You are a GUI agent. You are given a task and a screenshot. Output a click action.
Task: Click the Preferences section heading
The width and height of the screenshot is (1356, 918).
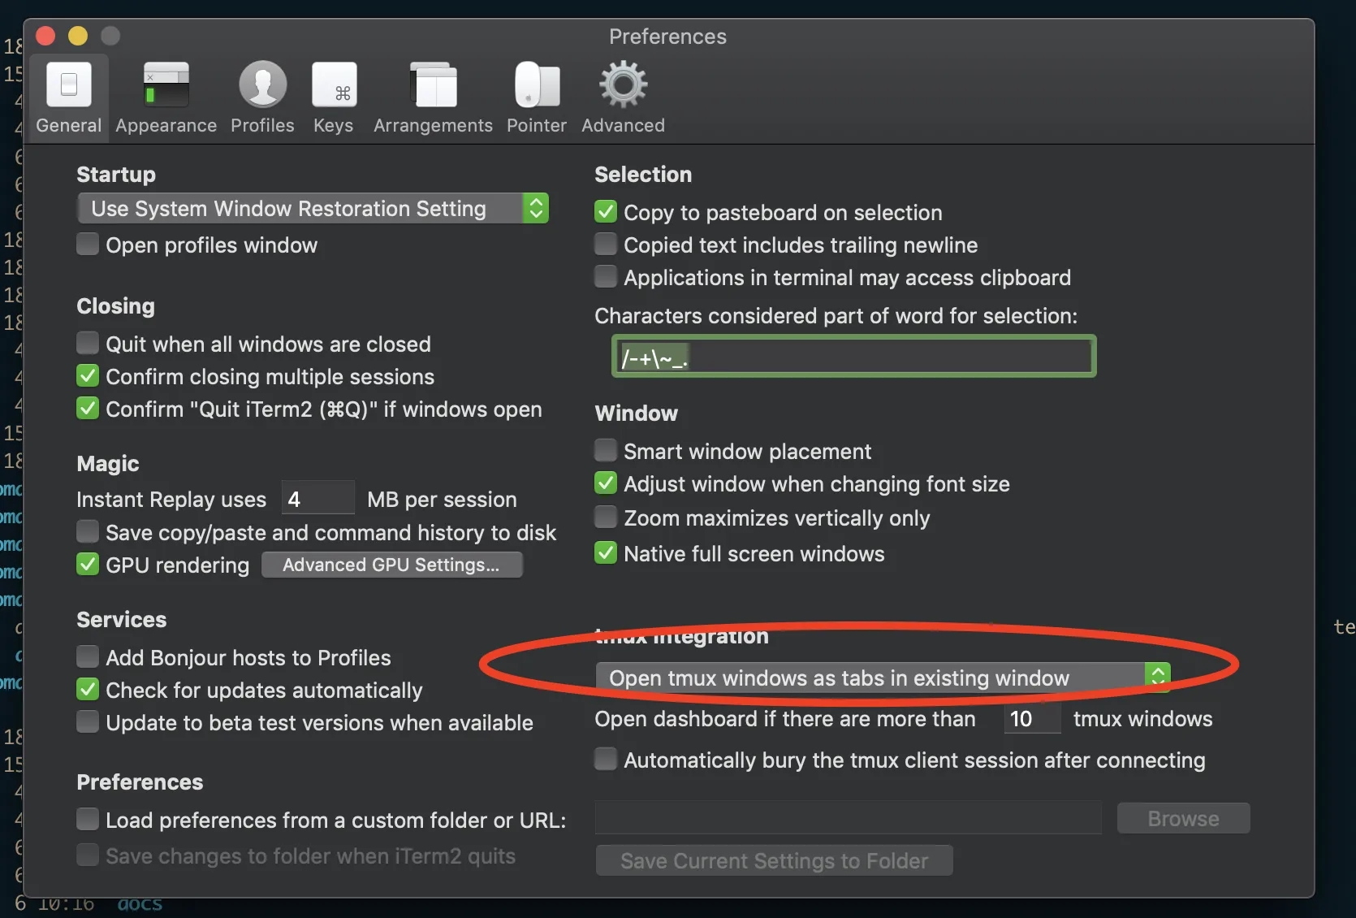[x=140, y=782]
